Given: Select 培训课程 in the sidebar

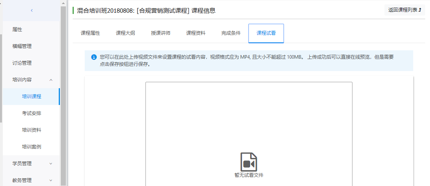Looking at the screenshot, I should tap(32, 97).
